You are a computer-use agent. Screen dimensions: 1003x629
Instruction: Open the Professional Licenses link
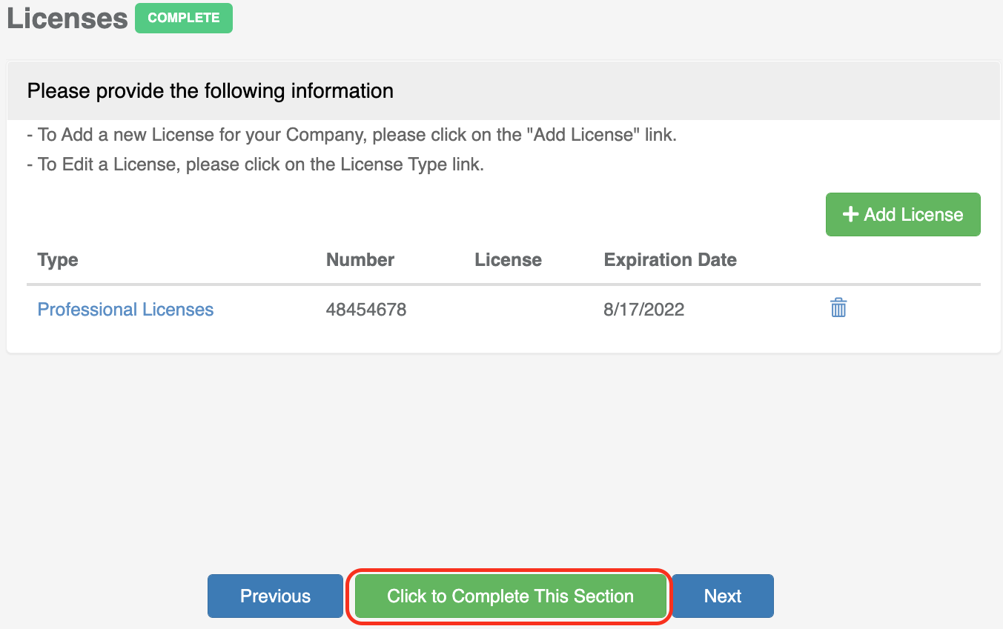tap(125, 310)
